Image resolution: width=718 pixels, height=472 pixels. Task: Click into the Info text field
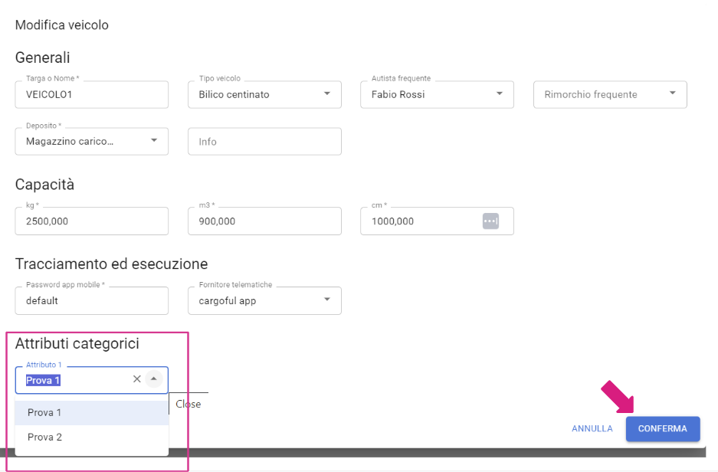264,142
